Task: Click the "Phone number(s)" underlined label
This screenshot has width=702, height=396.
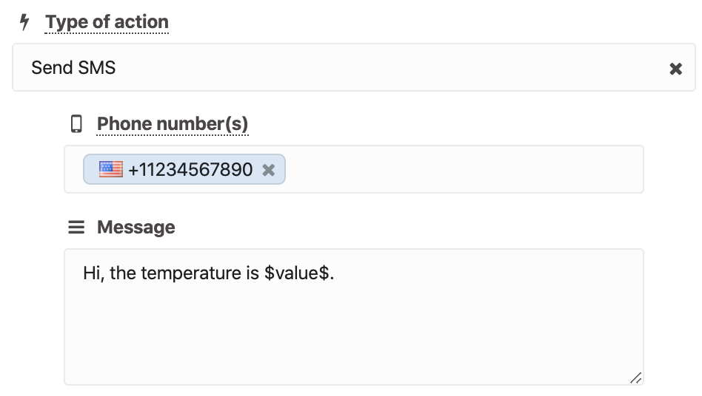Action: pos(173,123)
